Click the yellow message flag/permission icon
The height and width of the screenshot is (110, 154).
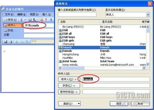tap(41, 20)
